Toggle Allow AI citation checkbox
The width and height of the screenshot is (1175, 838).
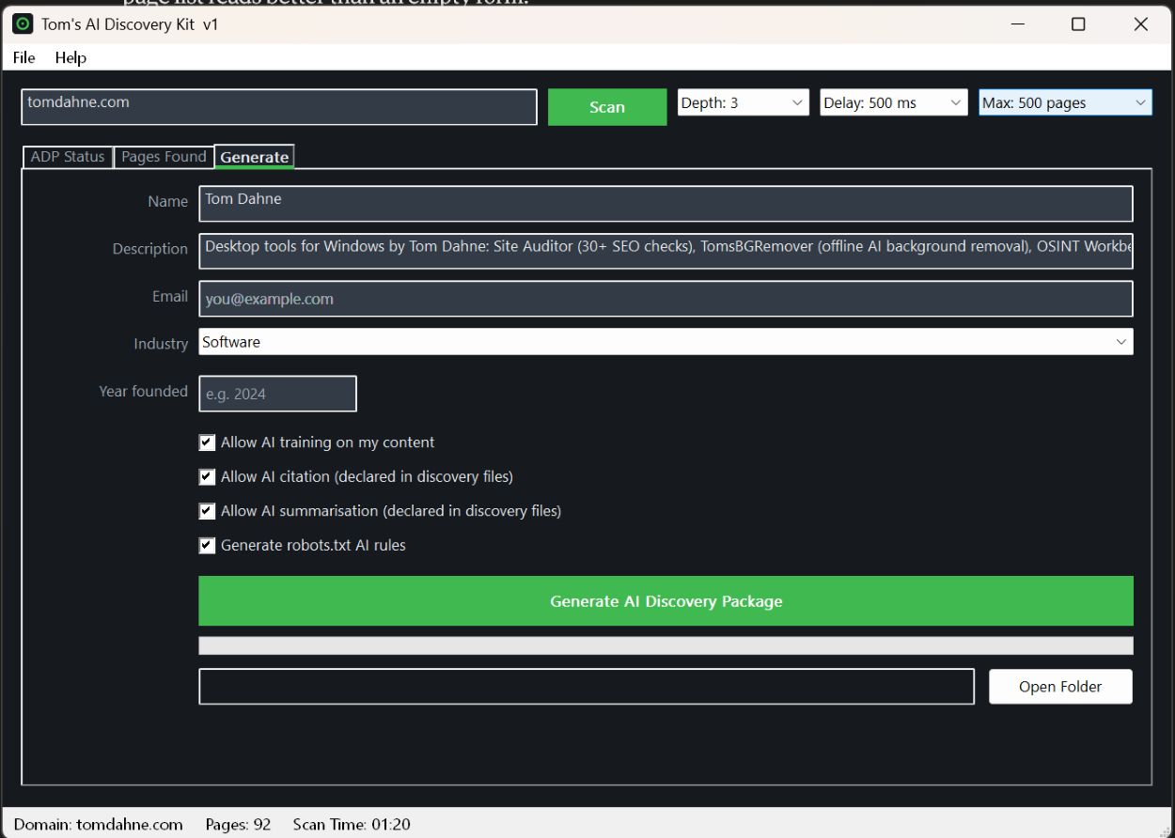[x=208, y=477]
